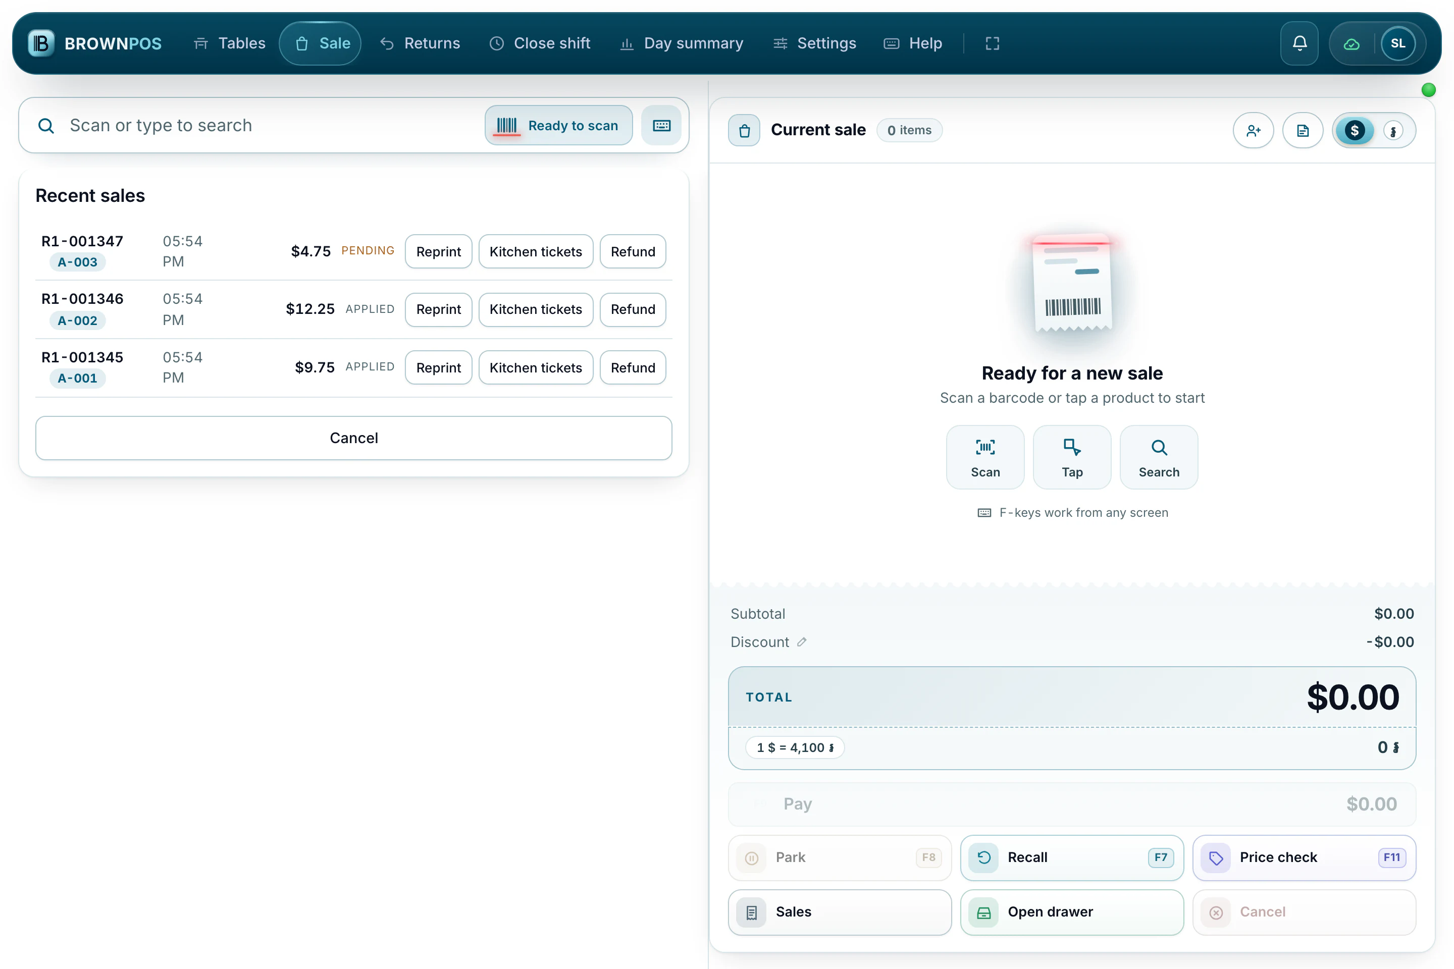Switch currency to dollar

point(1355,130)
